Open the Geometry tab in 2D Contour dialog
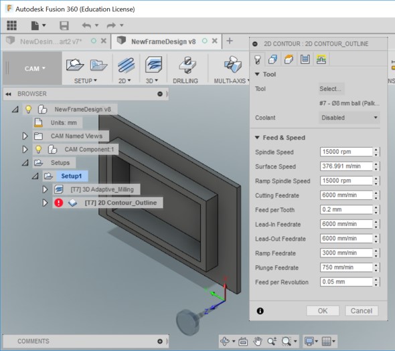This screenshot has height=351, width=395. (x=273, y=60)
